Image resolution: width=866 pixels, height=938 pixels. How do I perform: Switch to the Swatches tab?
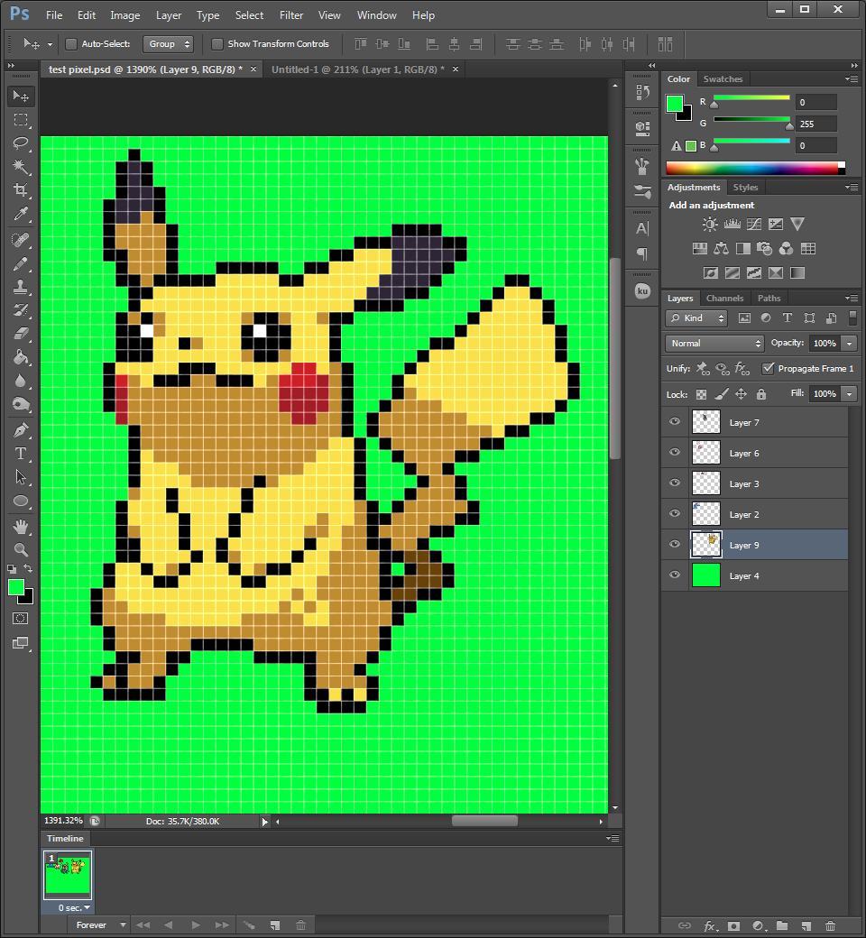point(723,79)
